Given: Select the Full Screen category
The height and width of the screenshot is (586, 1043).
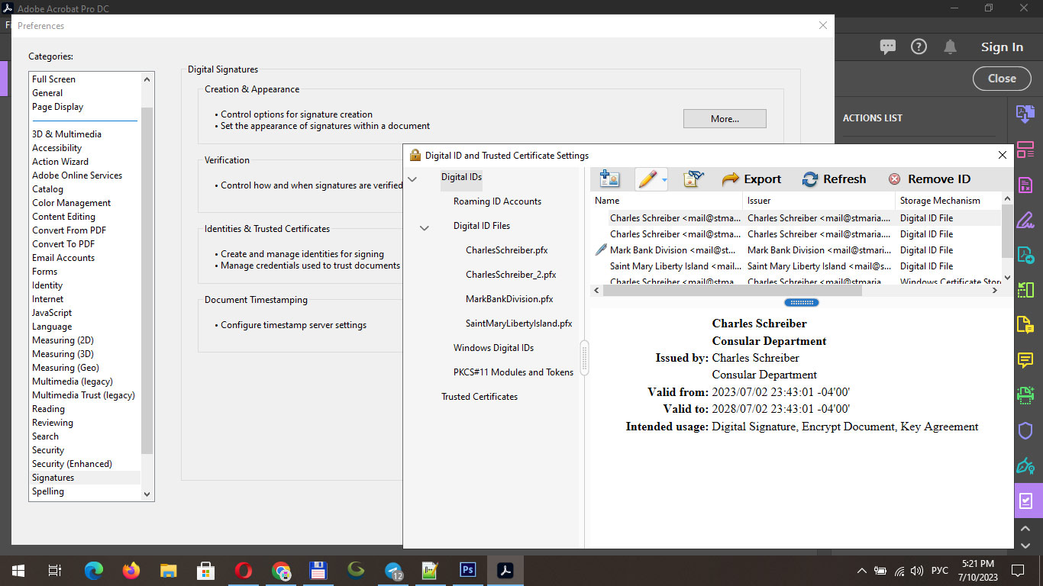Looking at the screenshot, I should click(x=53, y=79).
